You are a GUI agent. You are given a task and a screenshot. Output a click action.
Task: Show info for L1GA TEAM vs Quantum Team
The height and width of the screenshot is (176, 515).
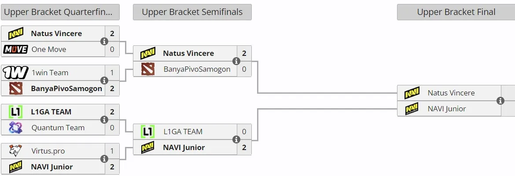point(104,120)
